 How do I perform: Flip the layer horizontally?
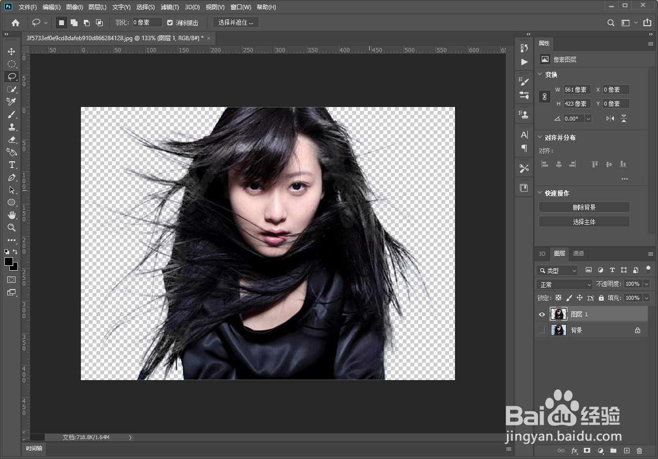(610, 119)
